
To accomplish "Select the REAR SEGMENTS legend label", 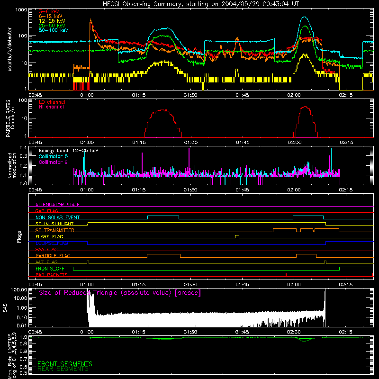I will (x=63, y=369).
